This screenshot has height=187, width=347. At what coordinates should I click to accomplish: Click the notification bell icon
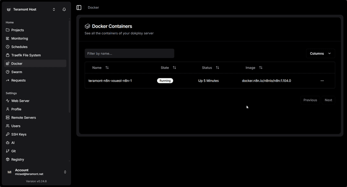coord(64,9)
